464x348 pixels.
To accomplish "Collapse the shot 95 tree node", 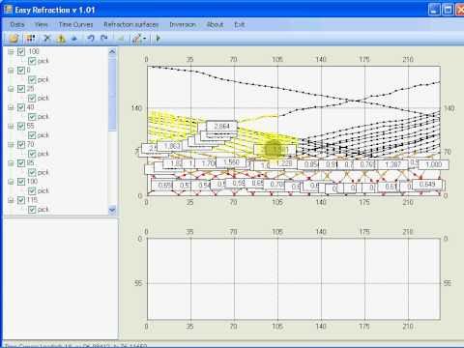I will tap(11, 163).
